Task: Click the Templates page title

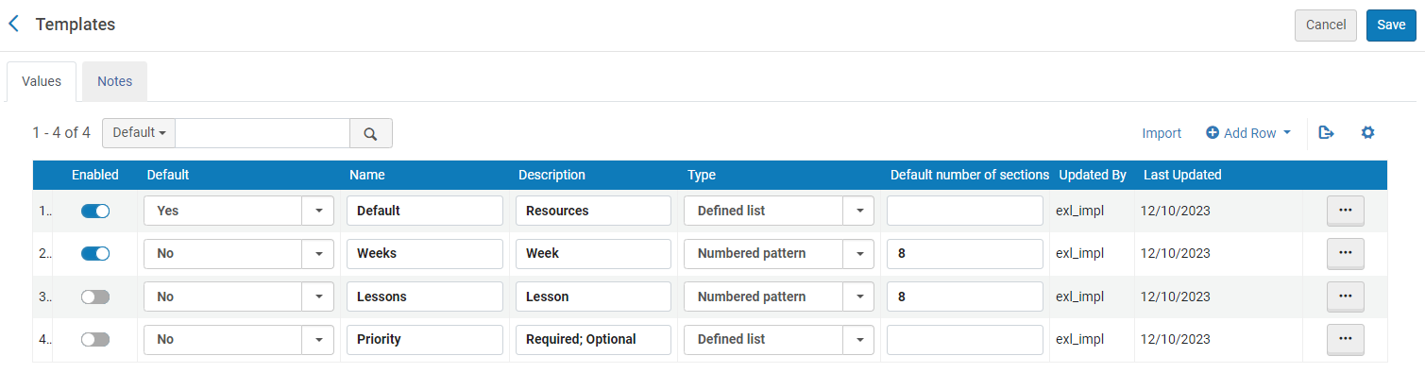Action: click(76, 25)
